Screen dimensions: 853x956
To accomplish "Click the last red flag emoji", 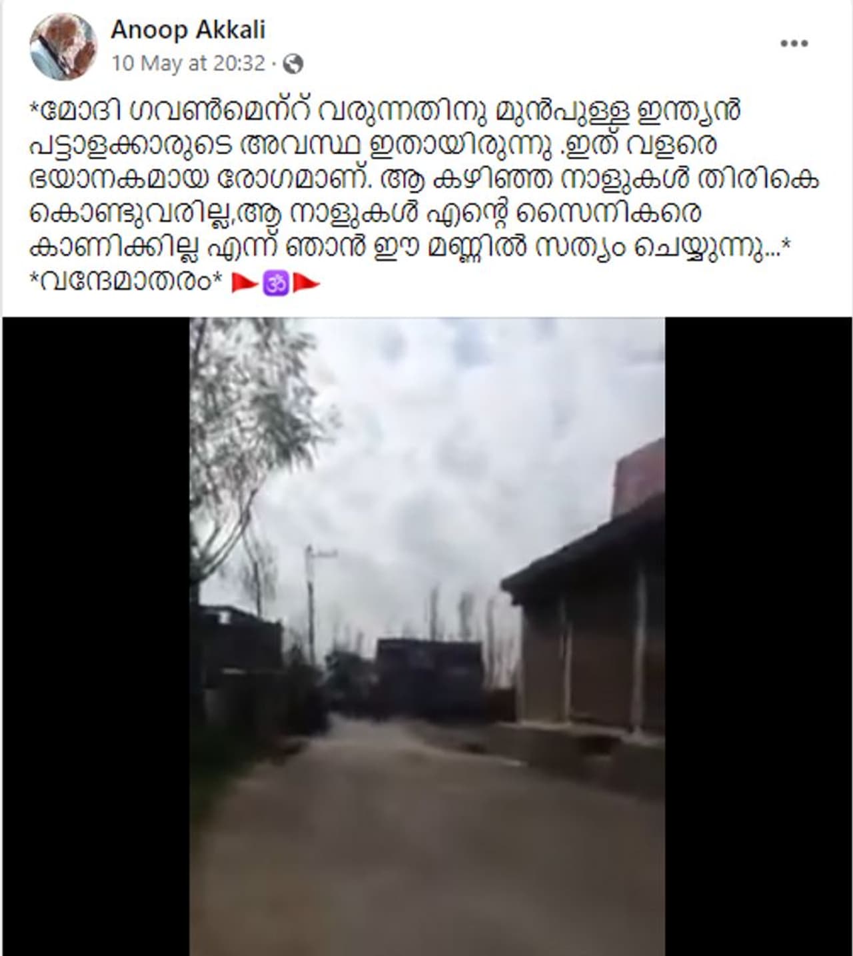I will click(x=306, y=283).
